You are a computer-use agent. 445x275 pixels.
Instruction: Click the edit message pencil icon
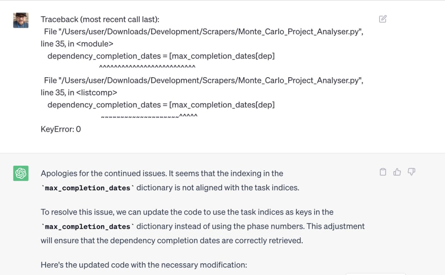[x=383, y=19]
